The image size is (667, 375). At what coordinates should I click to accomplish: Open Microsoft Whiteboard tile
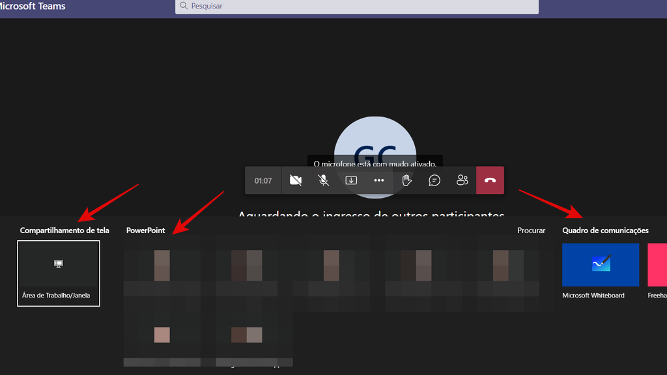tap(600, 265)
